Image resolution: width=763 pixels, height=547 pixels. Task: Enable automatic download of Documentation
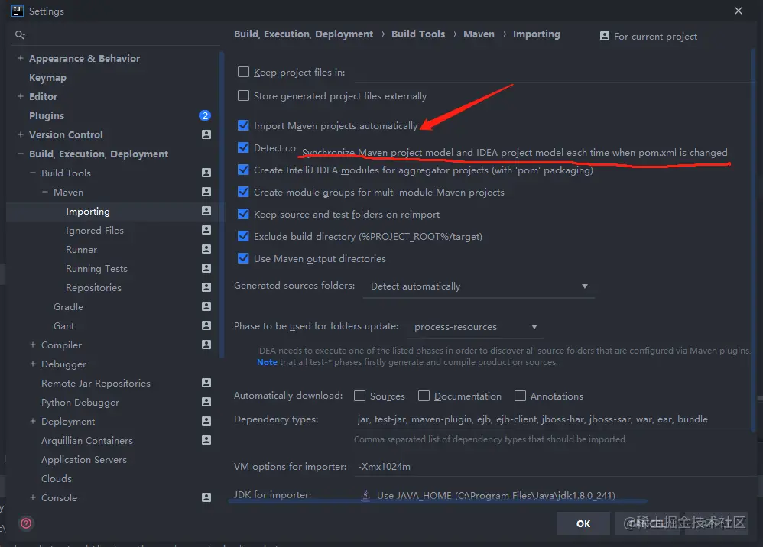pyautogui.click(x=424, y=396)
